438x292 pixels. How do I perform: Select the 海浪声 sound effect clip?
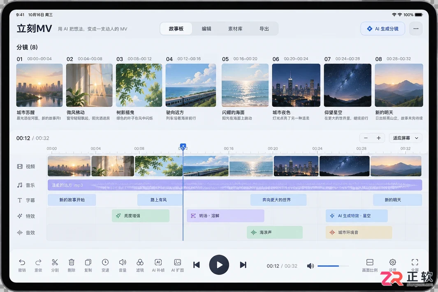tap(275, 232)
